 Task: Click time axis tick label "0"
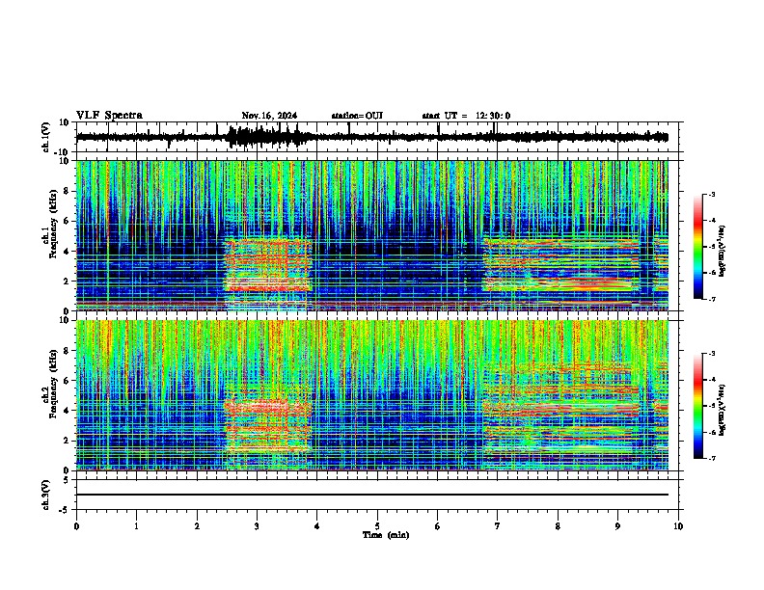tap(76, 526)
